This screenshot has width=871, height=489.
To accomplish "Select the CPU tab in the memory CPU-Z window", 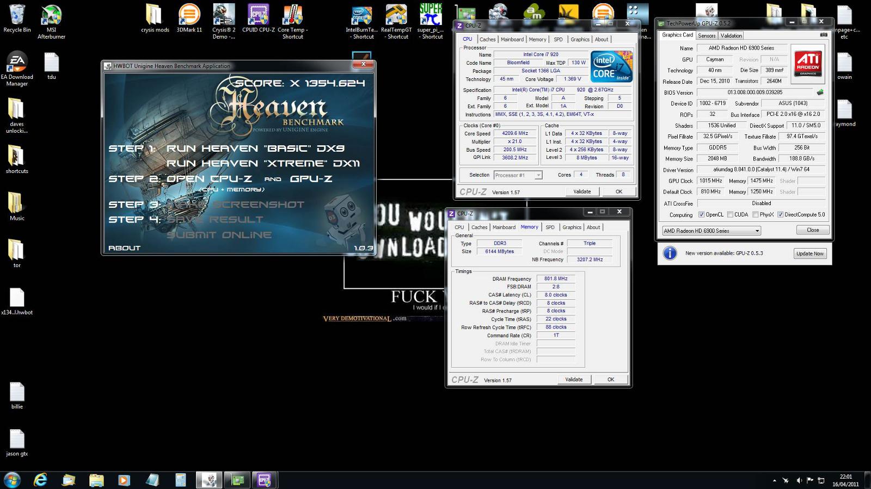I will tap(459, 227).
